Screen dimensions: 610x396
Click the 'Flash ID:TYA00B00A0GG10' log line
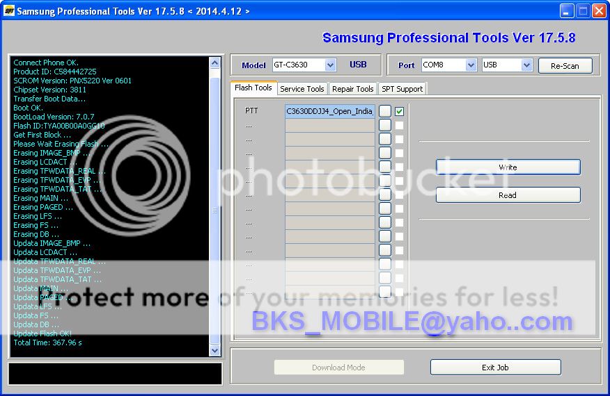pos(59,126)
